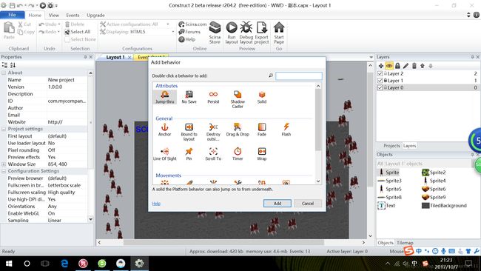
Task: Choose the Bound to layout behavior
Action: (x=189, y=132)
